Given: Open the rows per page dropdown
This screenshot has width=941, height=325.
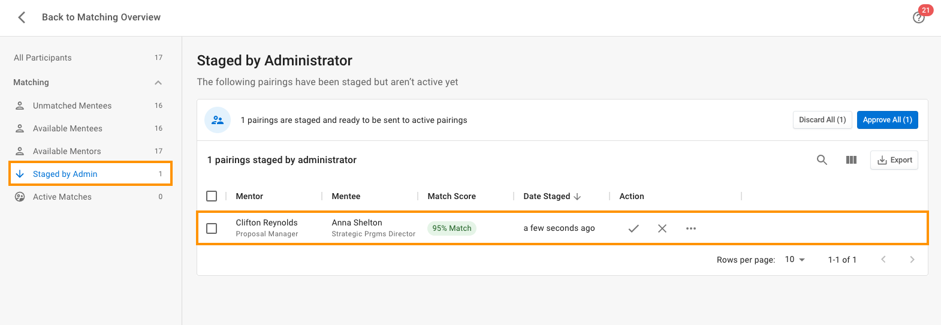Looking at the screenshot, I should click(795, 260).
